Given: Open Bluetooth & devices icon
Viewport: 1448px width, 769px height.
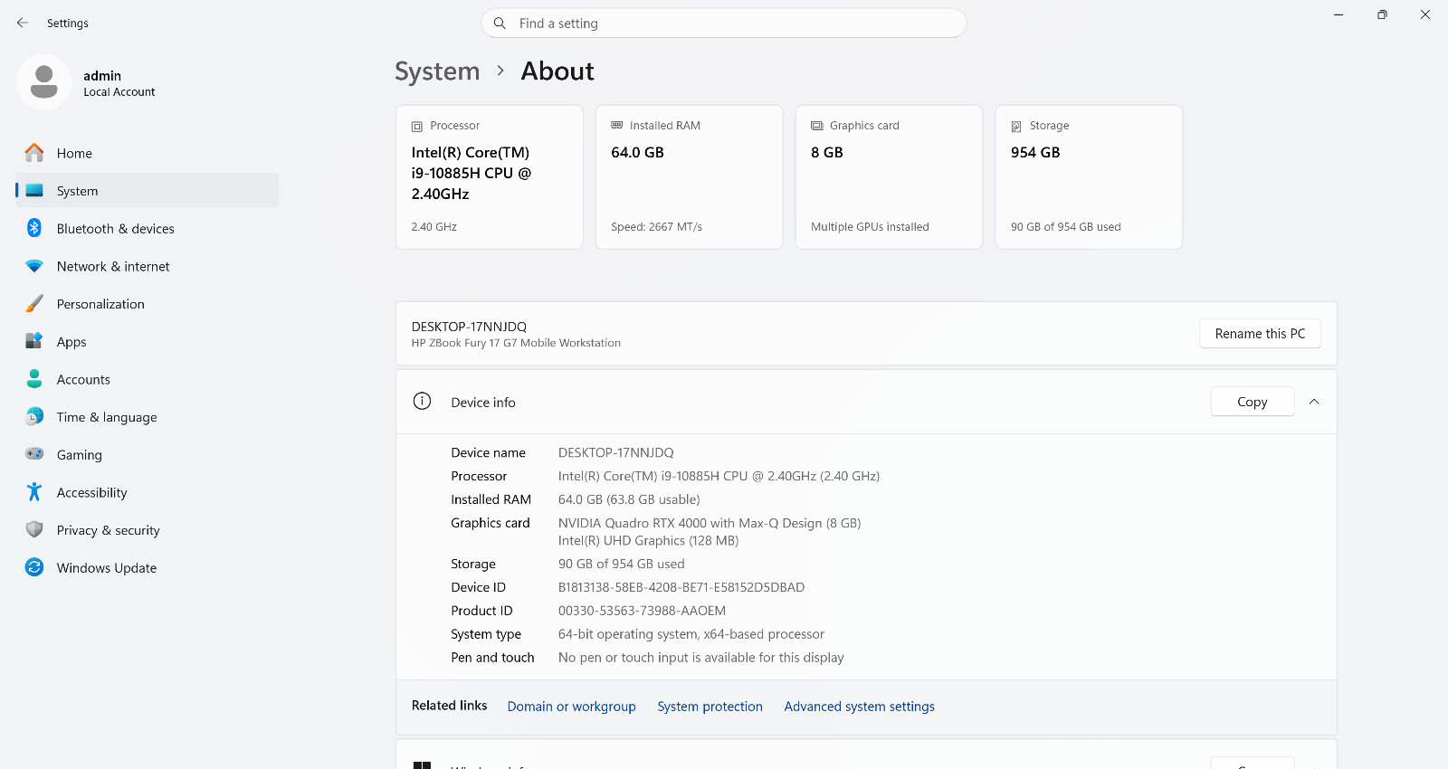Looking at the screenshot, I should pyautogui.click(x=34, y=228).
